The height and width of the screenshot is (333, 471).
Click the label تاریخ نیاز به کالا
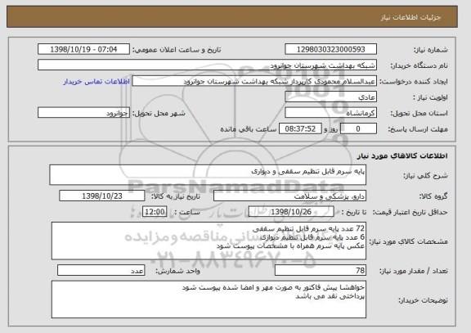click(176, 196)
